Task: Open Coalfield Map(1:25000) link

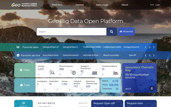Action: point(112,47)
